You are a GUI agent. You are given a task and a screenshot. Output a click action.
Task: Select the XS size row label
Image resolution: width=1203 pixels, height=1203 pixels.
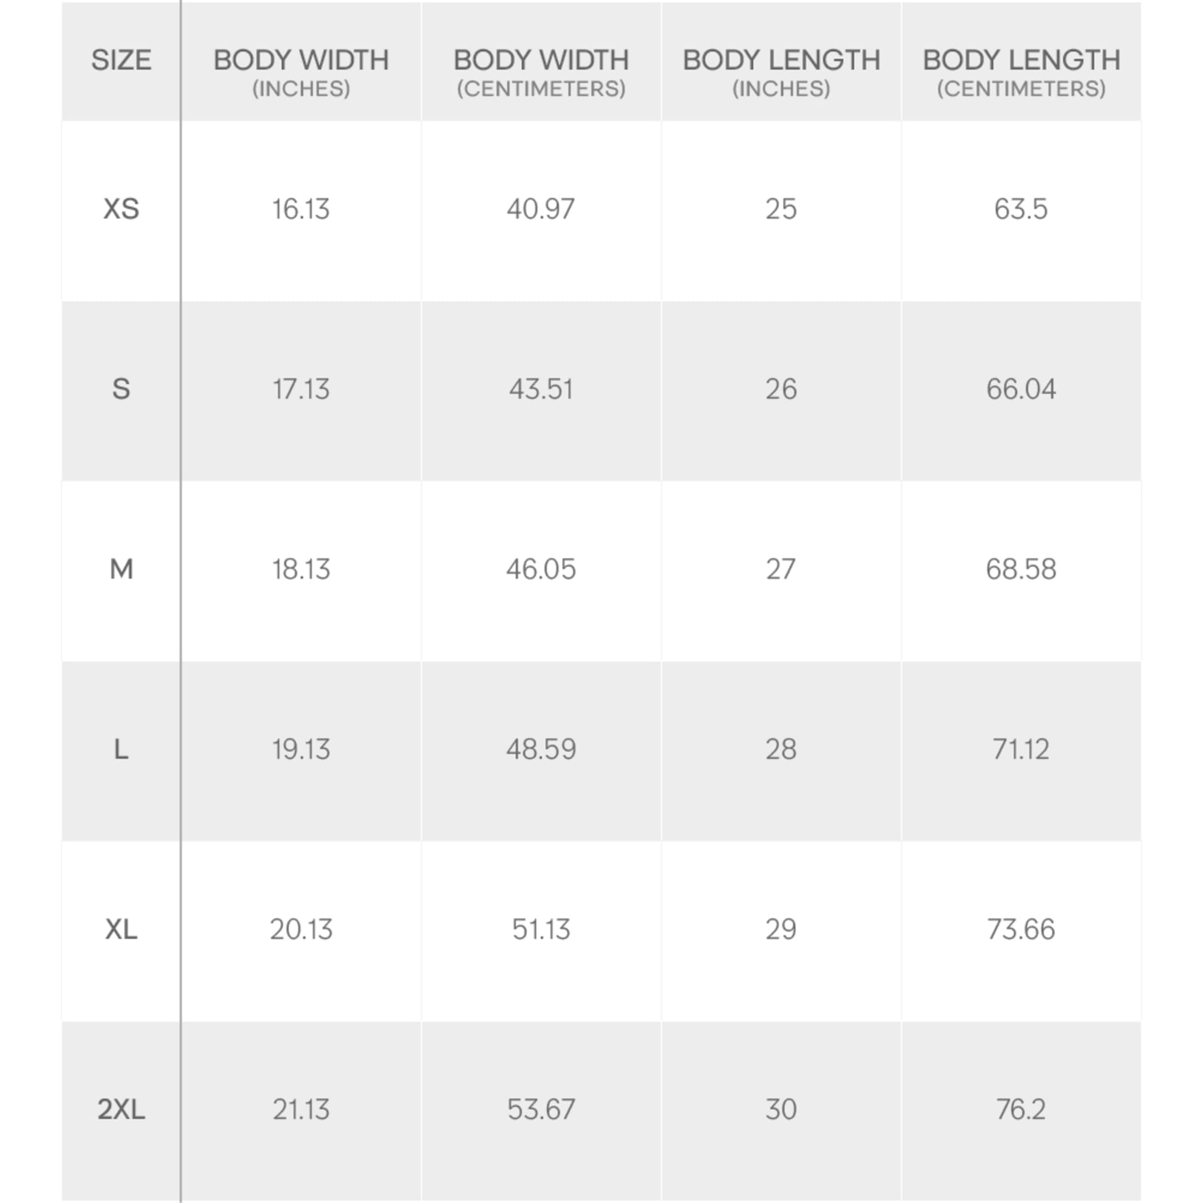pyautogui.click(x=121, y=209)
